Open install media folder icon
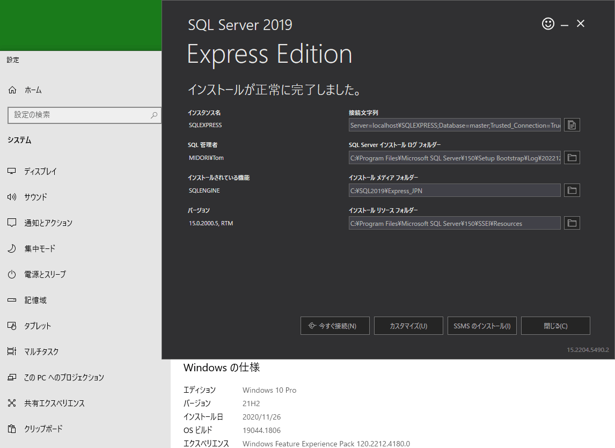 pos(572,190)
